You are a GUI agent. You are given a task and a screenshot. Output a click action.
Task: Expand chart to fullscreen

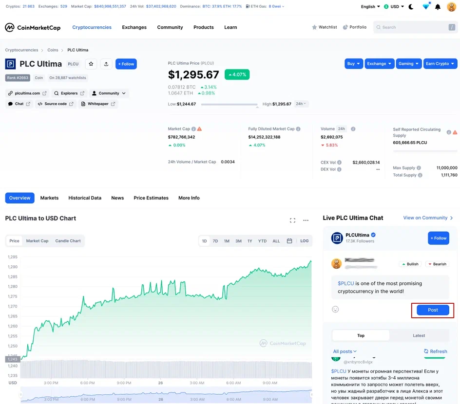(x=292, y=220)
